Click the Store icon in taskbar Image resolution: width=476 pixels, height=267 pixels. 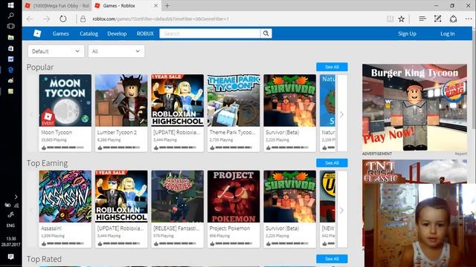(10, 48)
